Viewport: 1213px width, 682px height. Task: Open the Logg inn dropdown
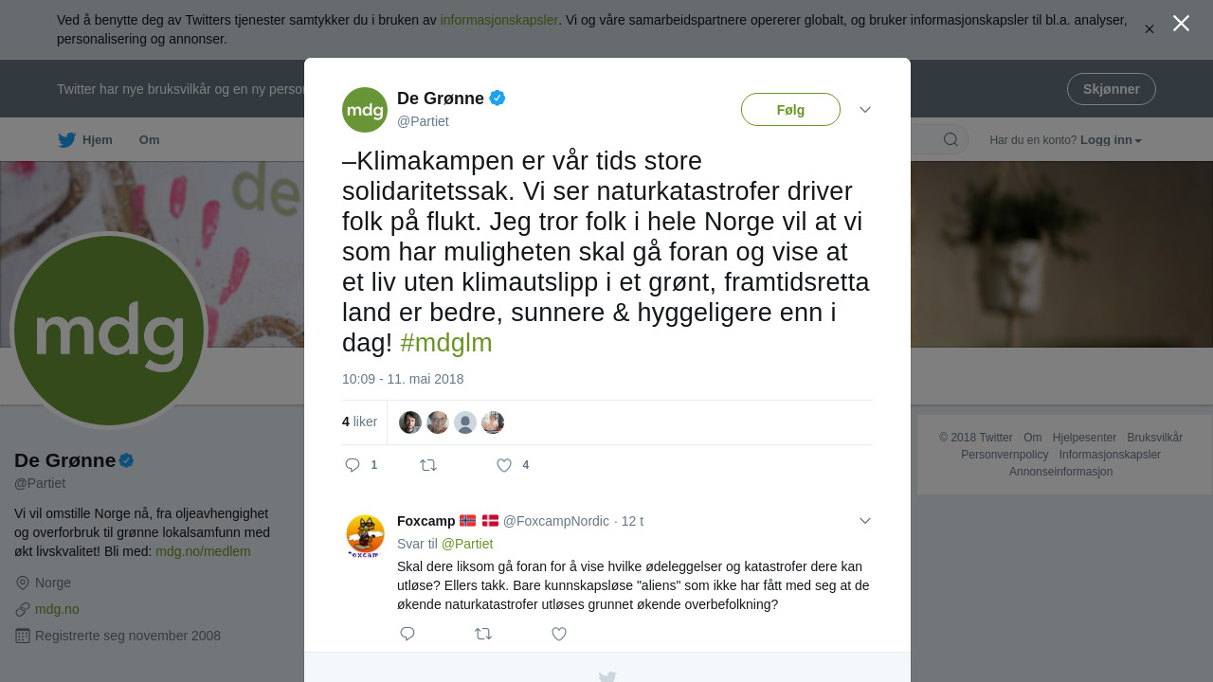[x=1111, y=140]
